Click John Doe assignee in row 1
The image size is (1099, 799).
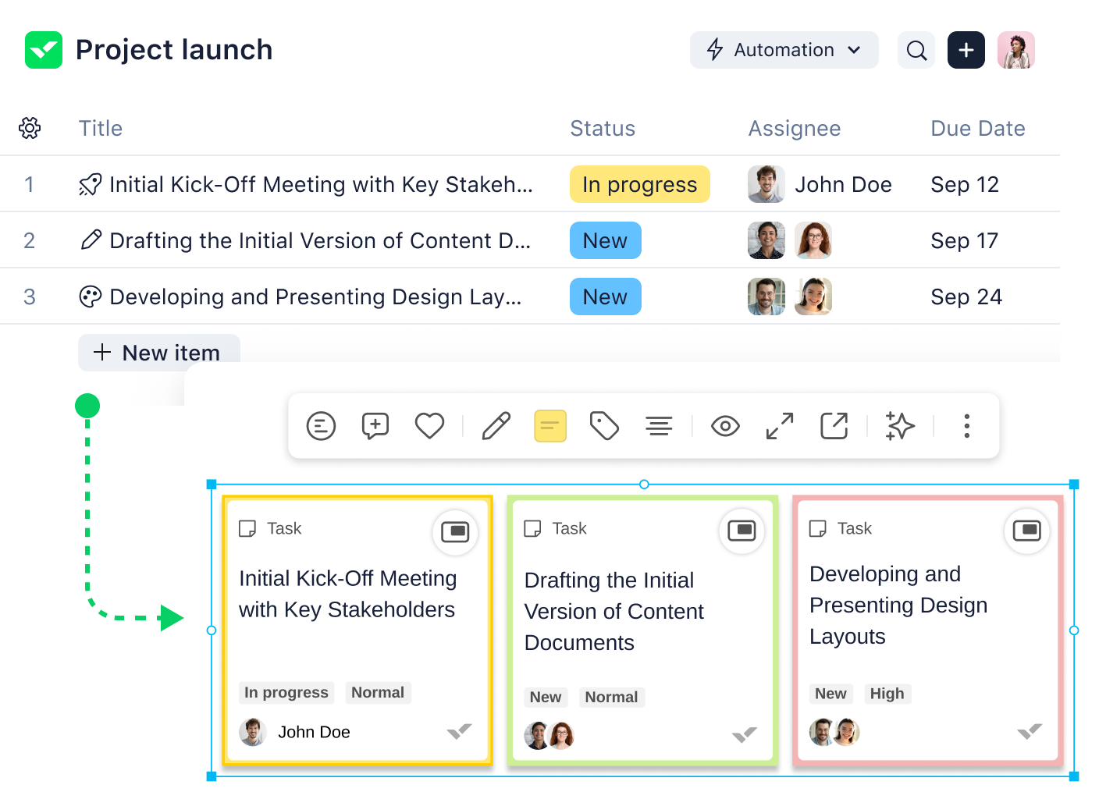[x=820, y=184]
